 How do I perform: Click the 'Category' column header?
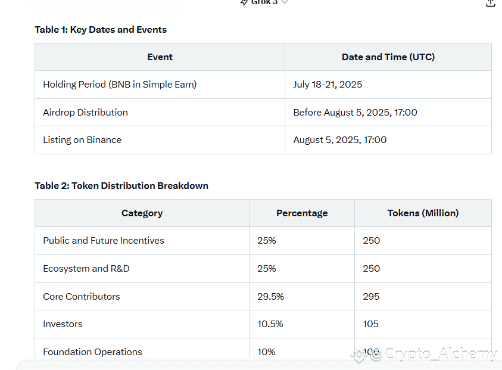(142, 213)
